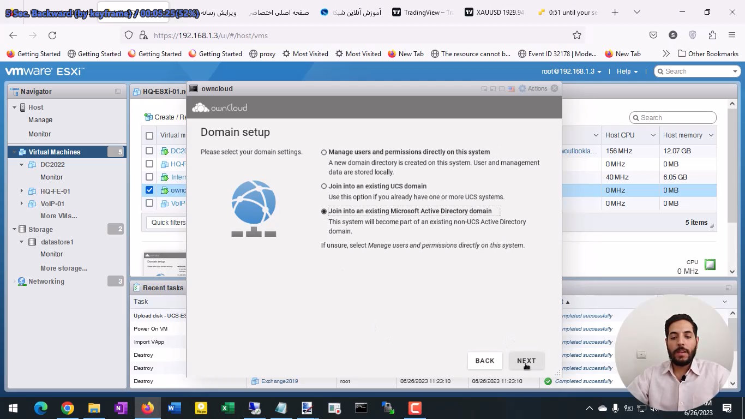The height and width of the screenshot is (419, 745).
Task: Open Windows notification center icon
Action: (727, 408)
